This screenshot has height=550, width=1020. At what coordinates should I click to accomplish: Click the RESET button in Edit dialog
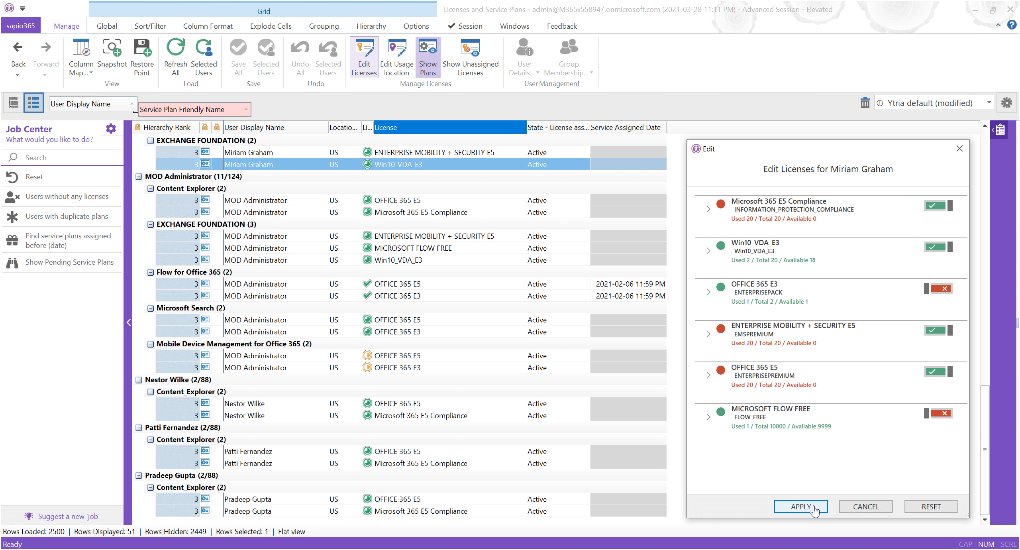tap(931, 507)
